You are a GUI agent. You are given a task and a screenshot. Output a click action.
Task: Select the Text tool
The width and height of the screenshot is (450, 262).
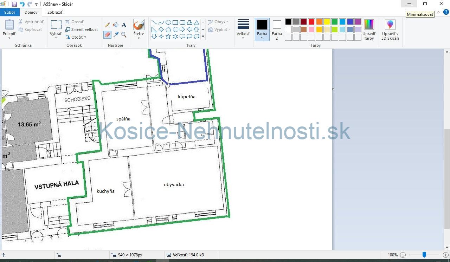124,25
